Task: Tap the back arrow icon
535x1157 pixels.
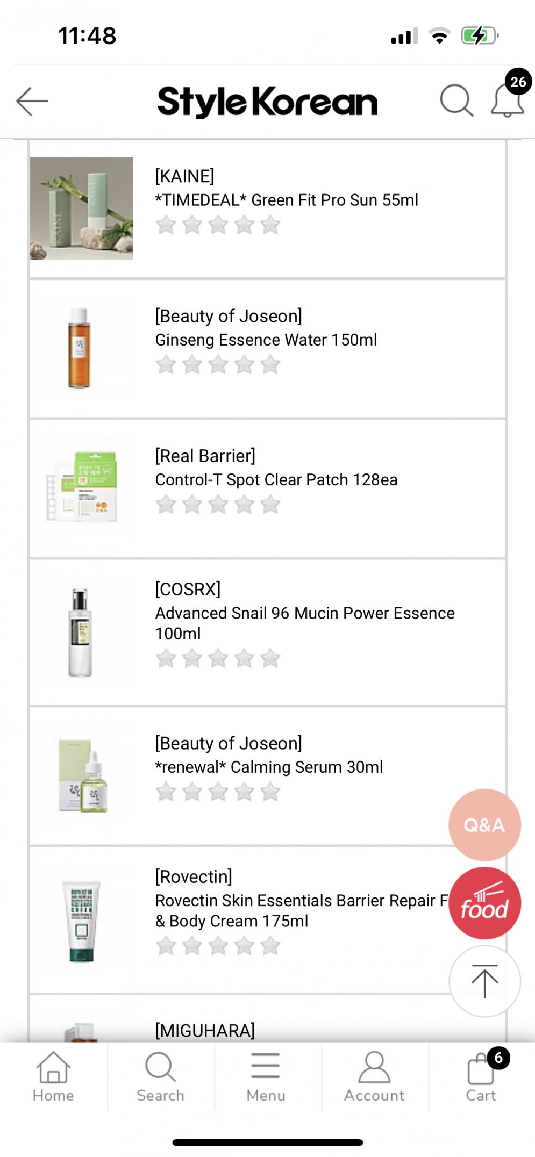Action: (32, 101)
